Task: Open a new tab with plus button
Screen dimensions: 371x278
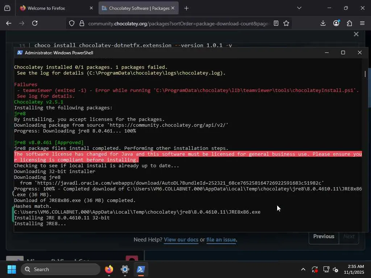Action: click(x=187, y=8)
